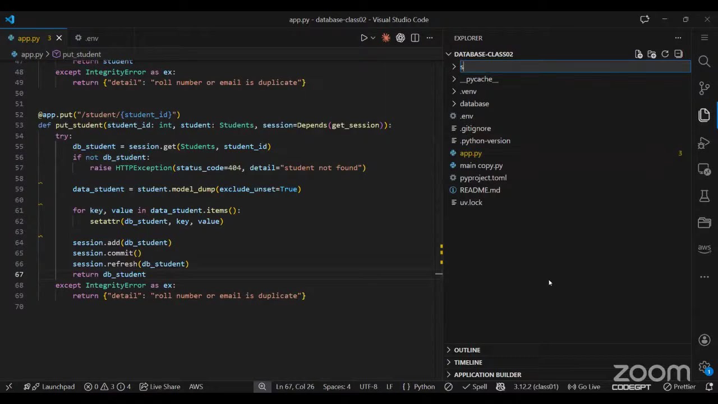Open the remote window indicator

click(9, 387)
